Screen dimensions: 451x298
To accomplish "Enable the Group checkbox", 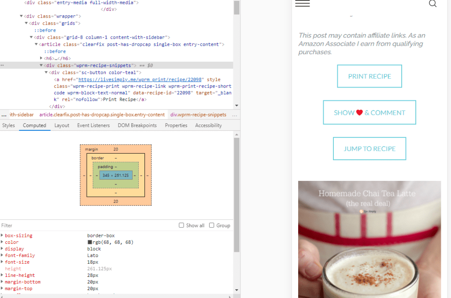I will tap(212, 225).
